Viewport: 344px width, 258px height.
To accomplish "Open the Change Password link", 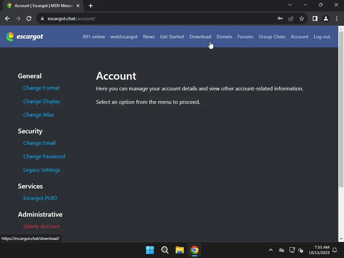I will click(44, 157).
